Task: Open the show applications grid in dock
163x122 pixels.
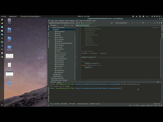Action: pos(2,105)
